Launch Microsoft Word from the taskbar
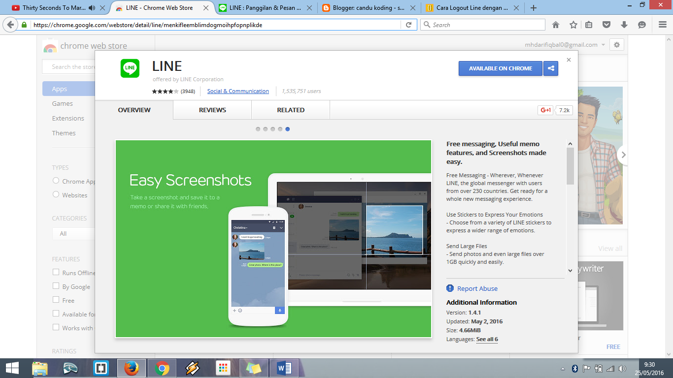 click(283, 368)
